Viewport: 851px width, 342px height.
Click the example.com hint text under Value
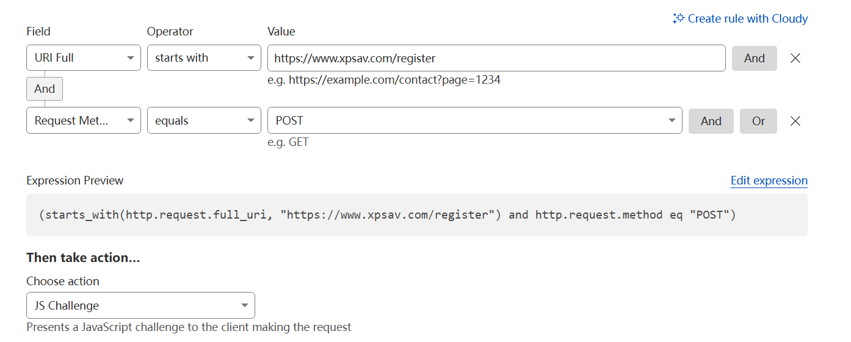(383, 80)
